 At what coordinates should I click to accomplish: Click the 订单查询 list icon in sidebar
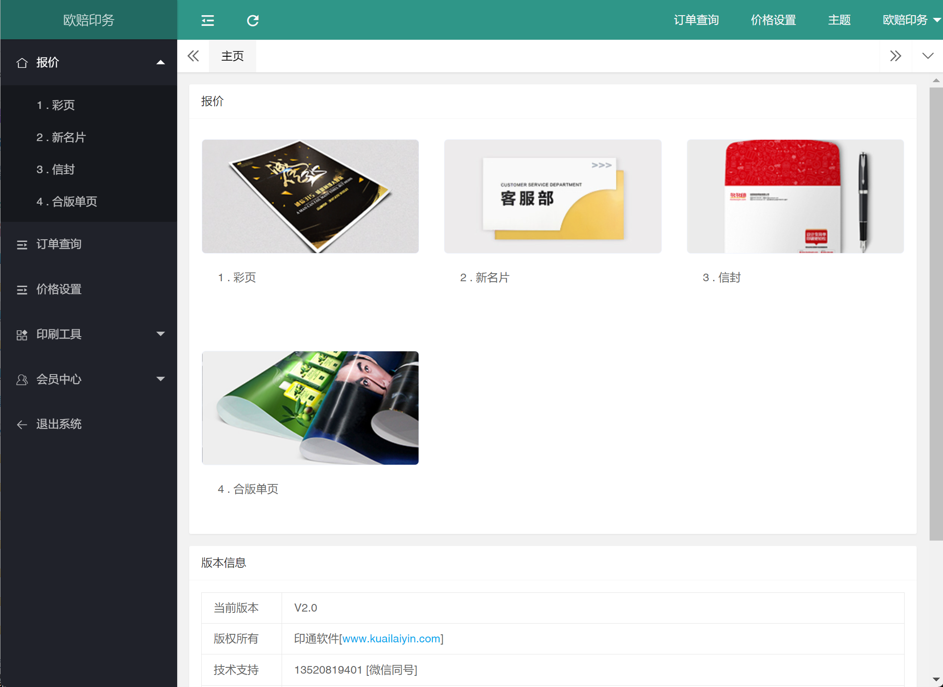(22, 245)
